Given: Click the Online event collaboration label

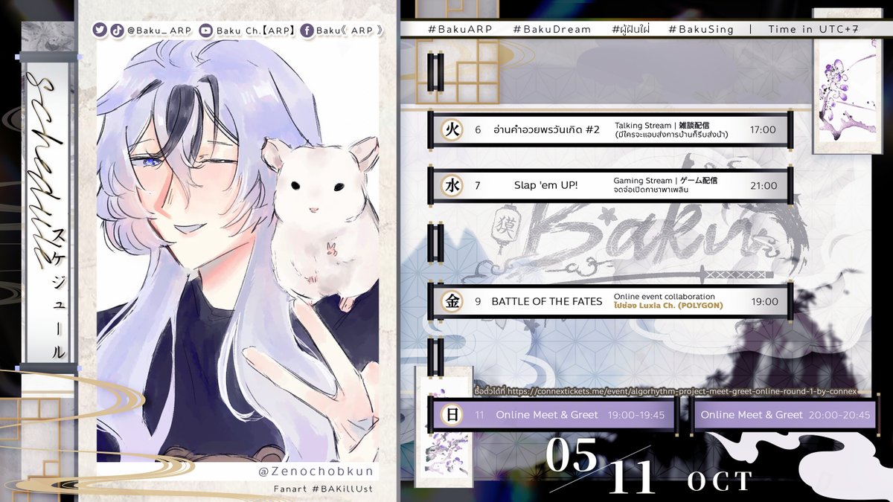Looking at the screenshot, I should (x=665, y=296).
